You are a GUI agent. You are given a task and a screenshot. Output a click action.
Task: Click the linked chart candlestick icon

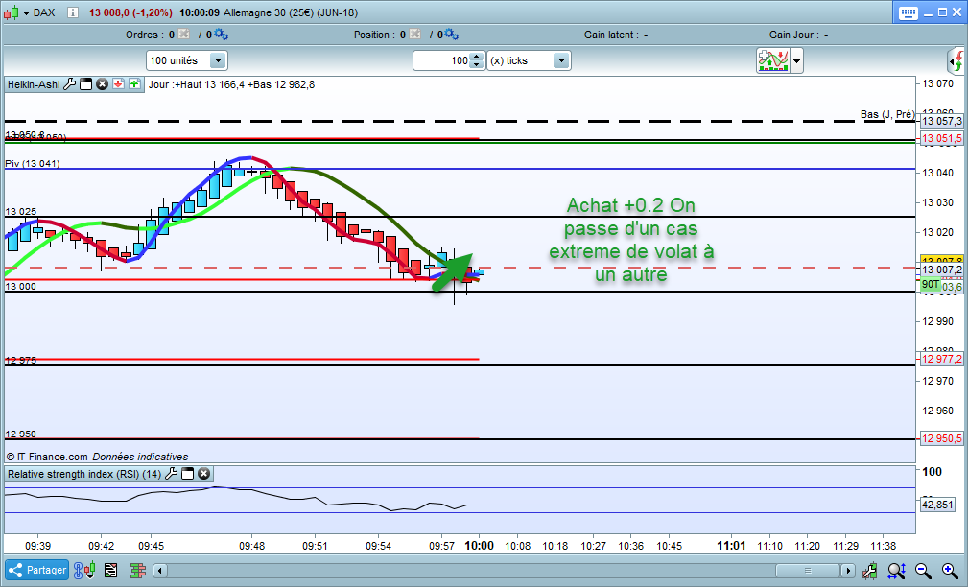coord(84,571)
